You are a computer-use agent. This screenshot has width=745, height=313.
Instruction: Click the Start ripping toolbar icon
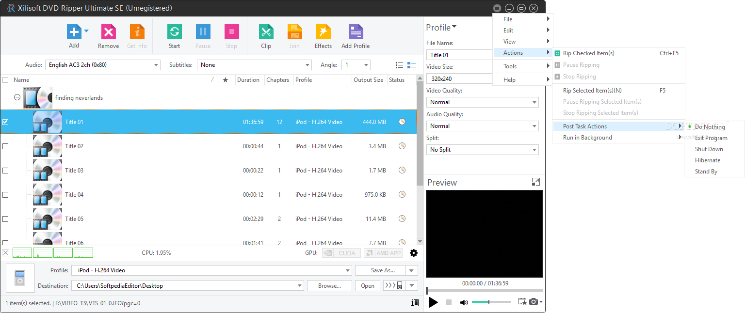coord(174,32)
